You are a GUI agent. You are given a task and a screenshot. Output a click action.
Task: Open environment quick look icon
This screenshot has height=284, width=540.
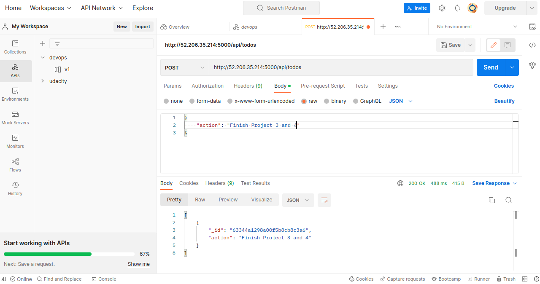point(532,27)
